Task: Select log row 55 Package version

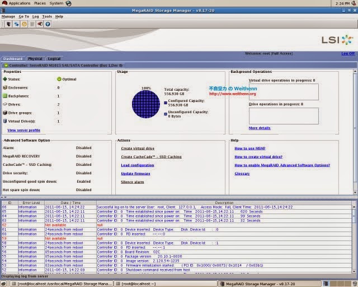Action: click(177, 257)
